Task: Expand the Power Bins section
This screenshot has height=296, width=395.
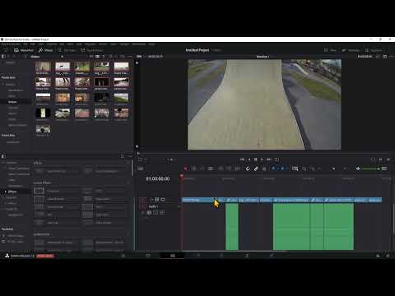Action: (8, 77)
